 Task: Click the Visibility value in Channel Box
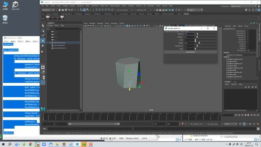(251, 51)
